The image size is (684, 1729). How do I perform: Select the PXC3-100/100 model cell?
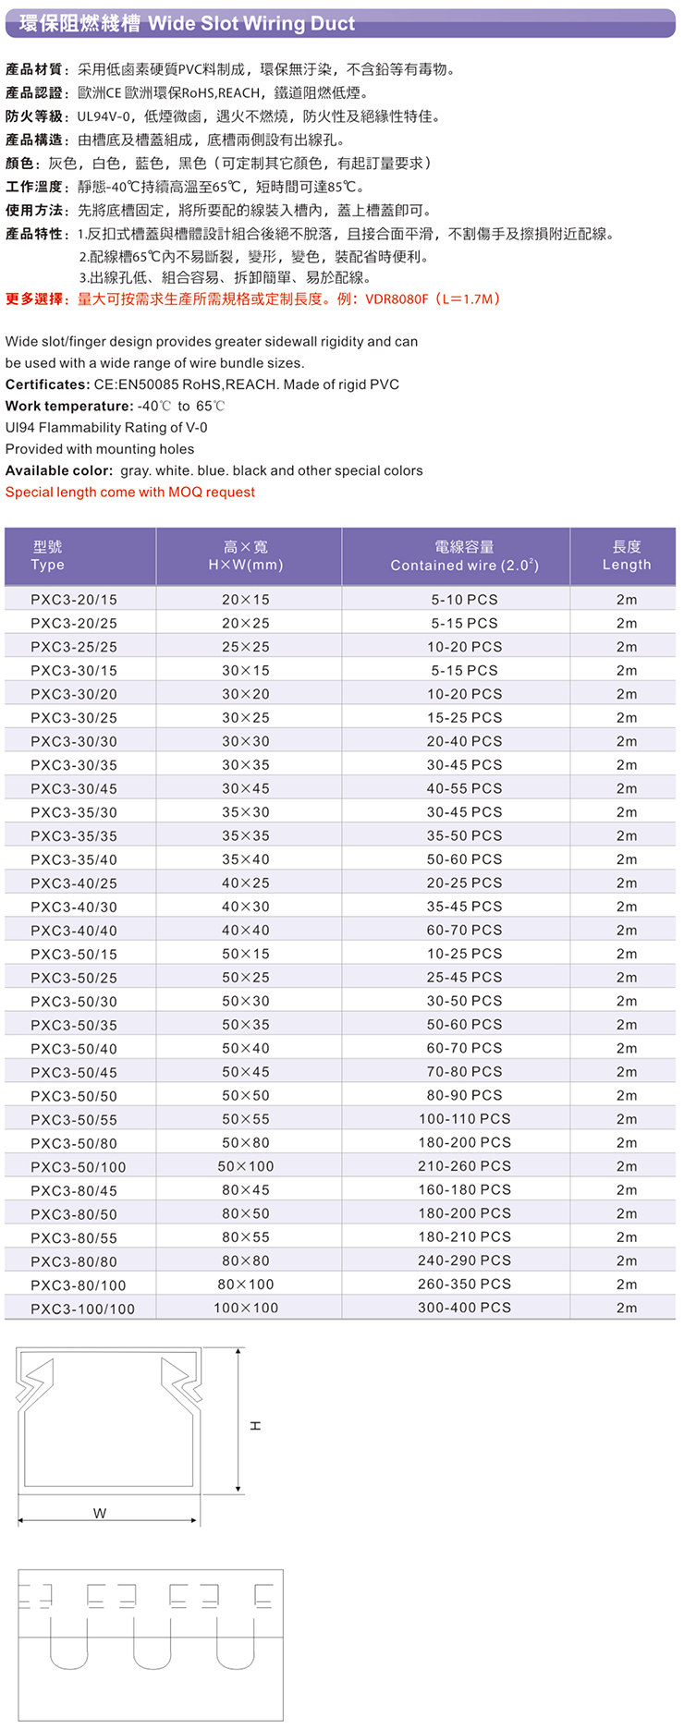click(x=82, y=1309)
